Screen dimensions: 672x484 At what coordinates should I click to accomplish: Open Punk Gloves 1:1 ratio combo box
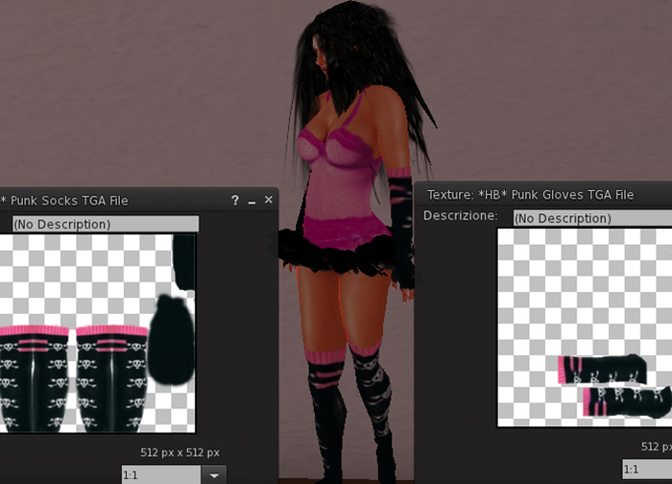pyautogui.click(x=647, y=469)
